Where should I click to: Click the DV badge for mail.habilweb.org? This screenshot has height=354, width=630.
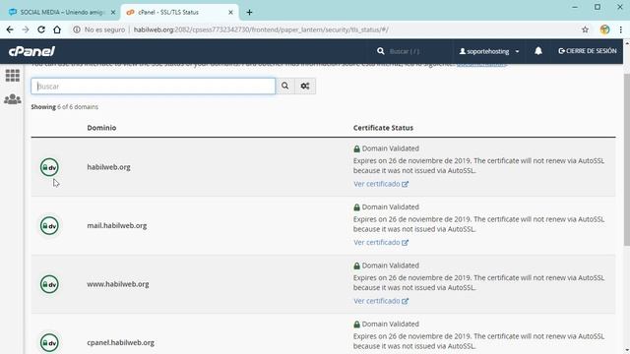(x=49, y=226)
